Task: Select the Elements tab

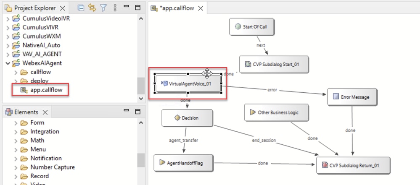Action: 26,112
